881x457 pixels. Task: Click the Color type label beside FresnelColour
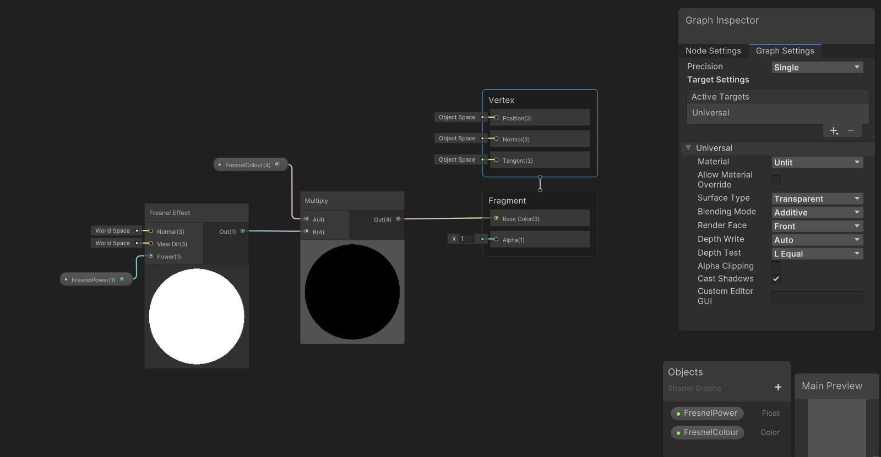770,432
